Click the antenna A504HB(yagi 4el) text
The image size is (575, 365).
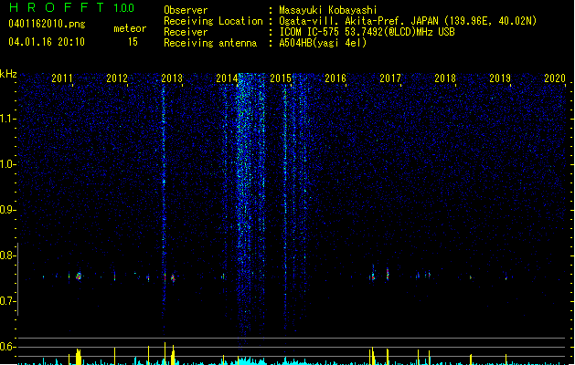[x=323, y=43]
